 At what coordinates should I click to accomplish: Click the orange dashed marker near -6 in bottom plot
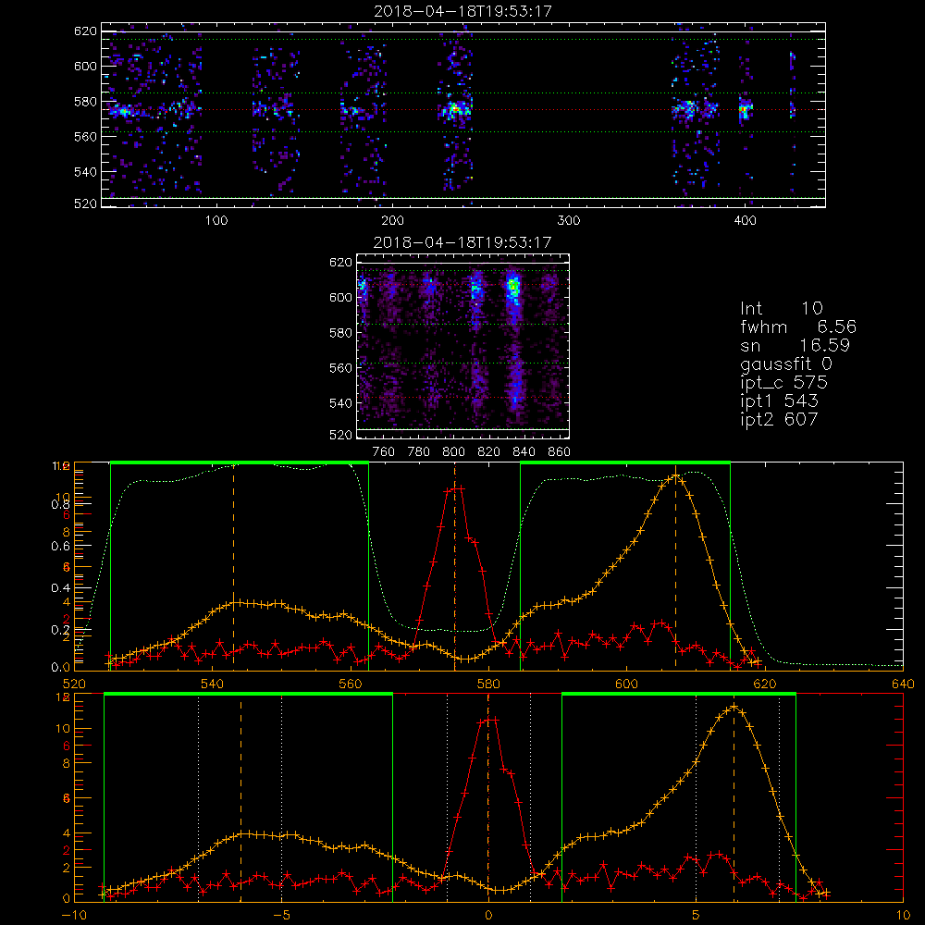pyautogui.click(x=240, y=797)
